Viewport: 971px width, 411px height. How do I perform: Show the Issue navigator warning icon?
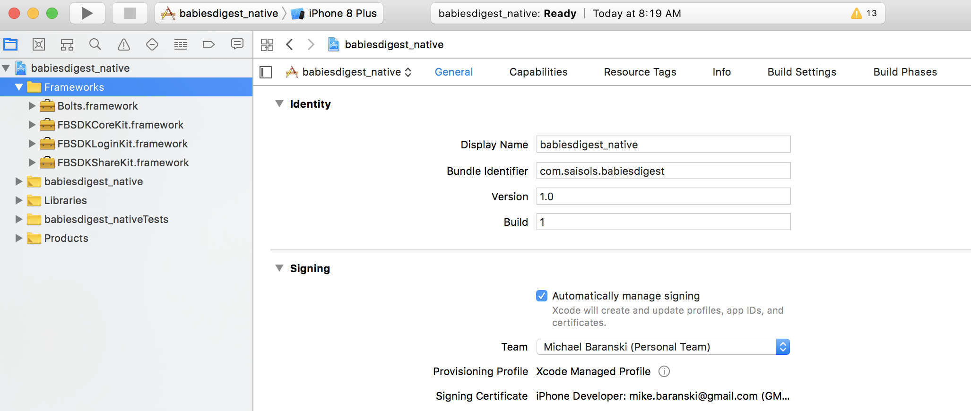pyautogui.click(x=124, y=44)
